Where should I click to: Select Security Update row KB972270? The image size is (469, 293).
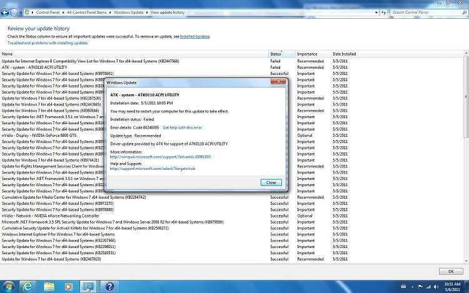tap(179, 204)
